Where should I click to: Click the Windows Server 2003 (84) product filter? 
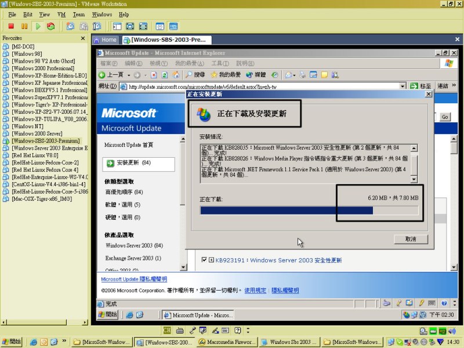pyautogui.click(x=134, y=245)
